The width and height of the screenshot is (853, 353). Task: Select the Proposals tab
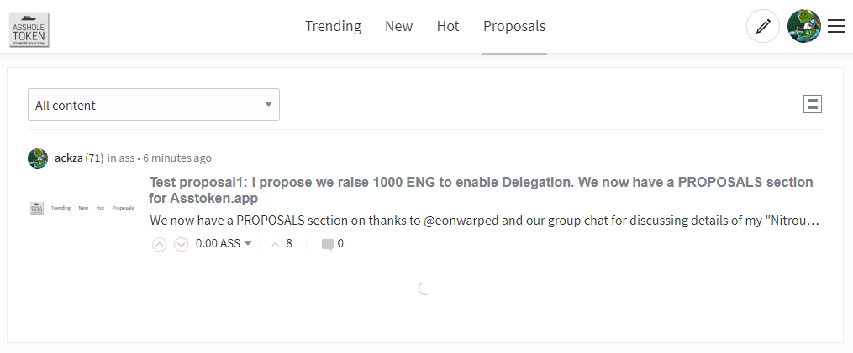pos(514,26)
